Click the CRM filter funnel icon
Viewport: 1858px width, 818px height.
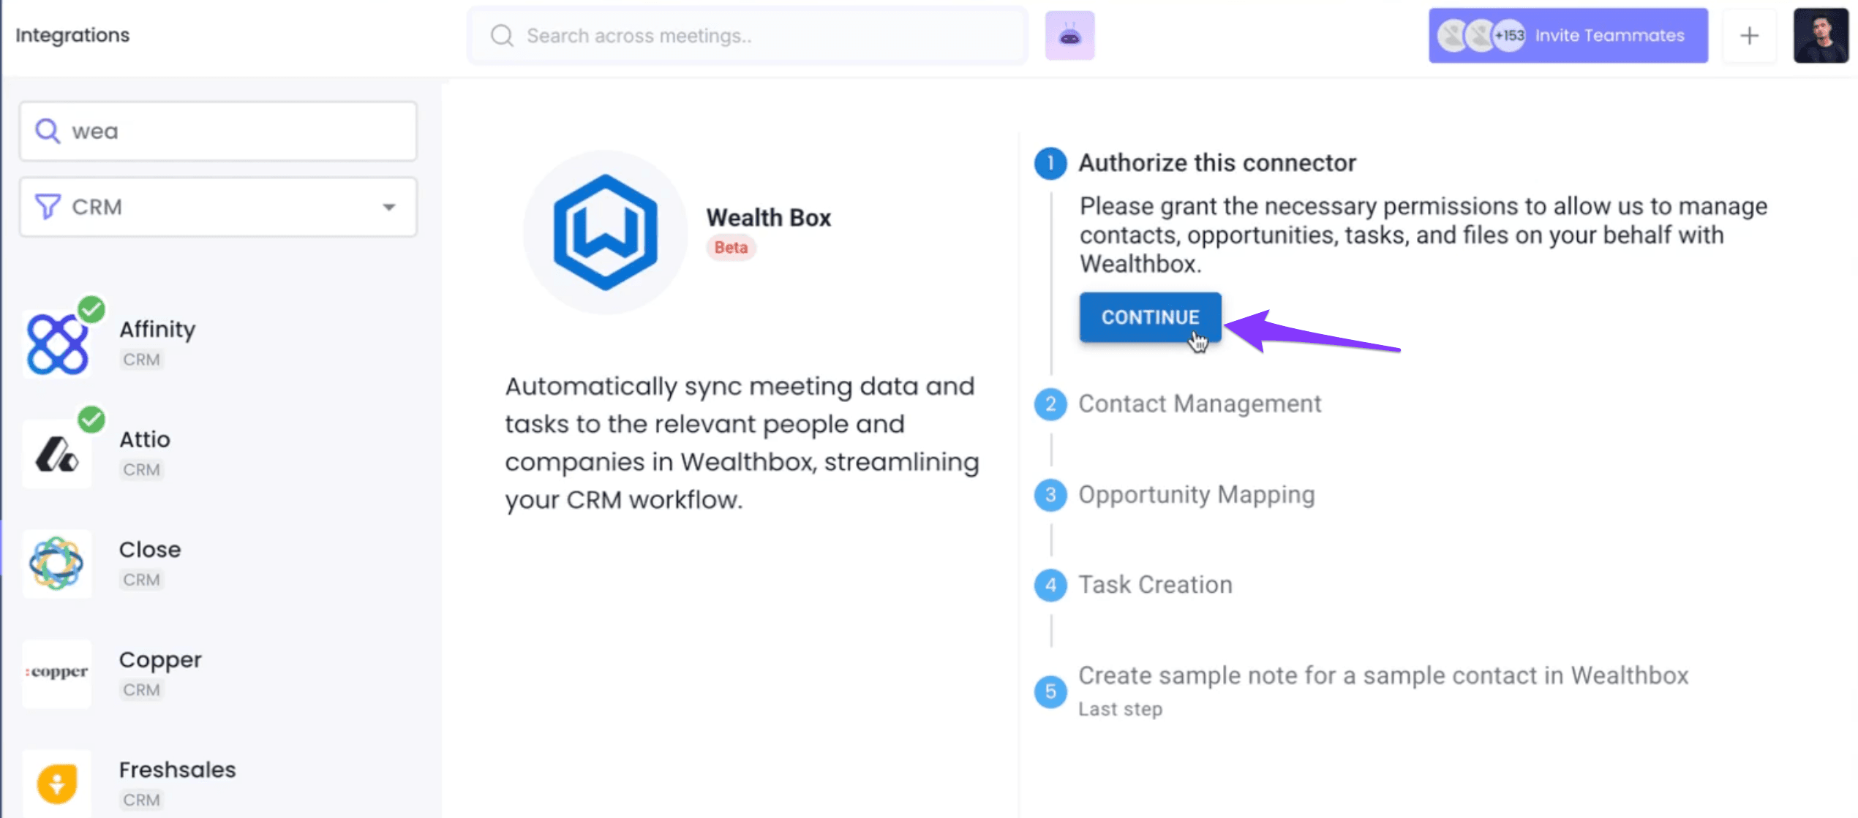pyautogui.click(x=48, y=207)
